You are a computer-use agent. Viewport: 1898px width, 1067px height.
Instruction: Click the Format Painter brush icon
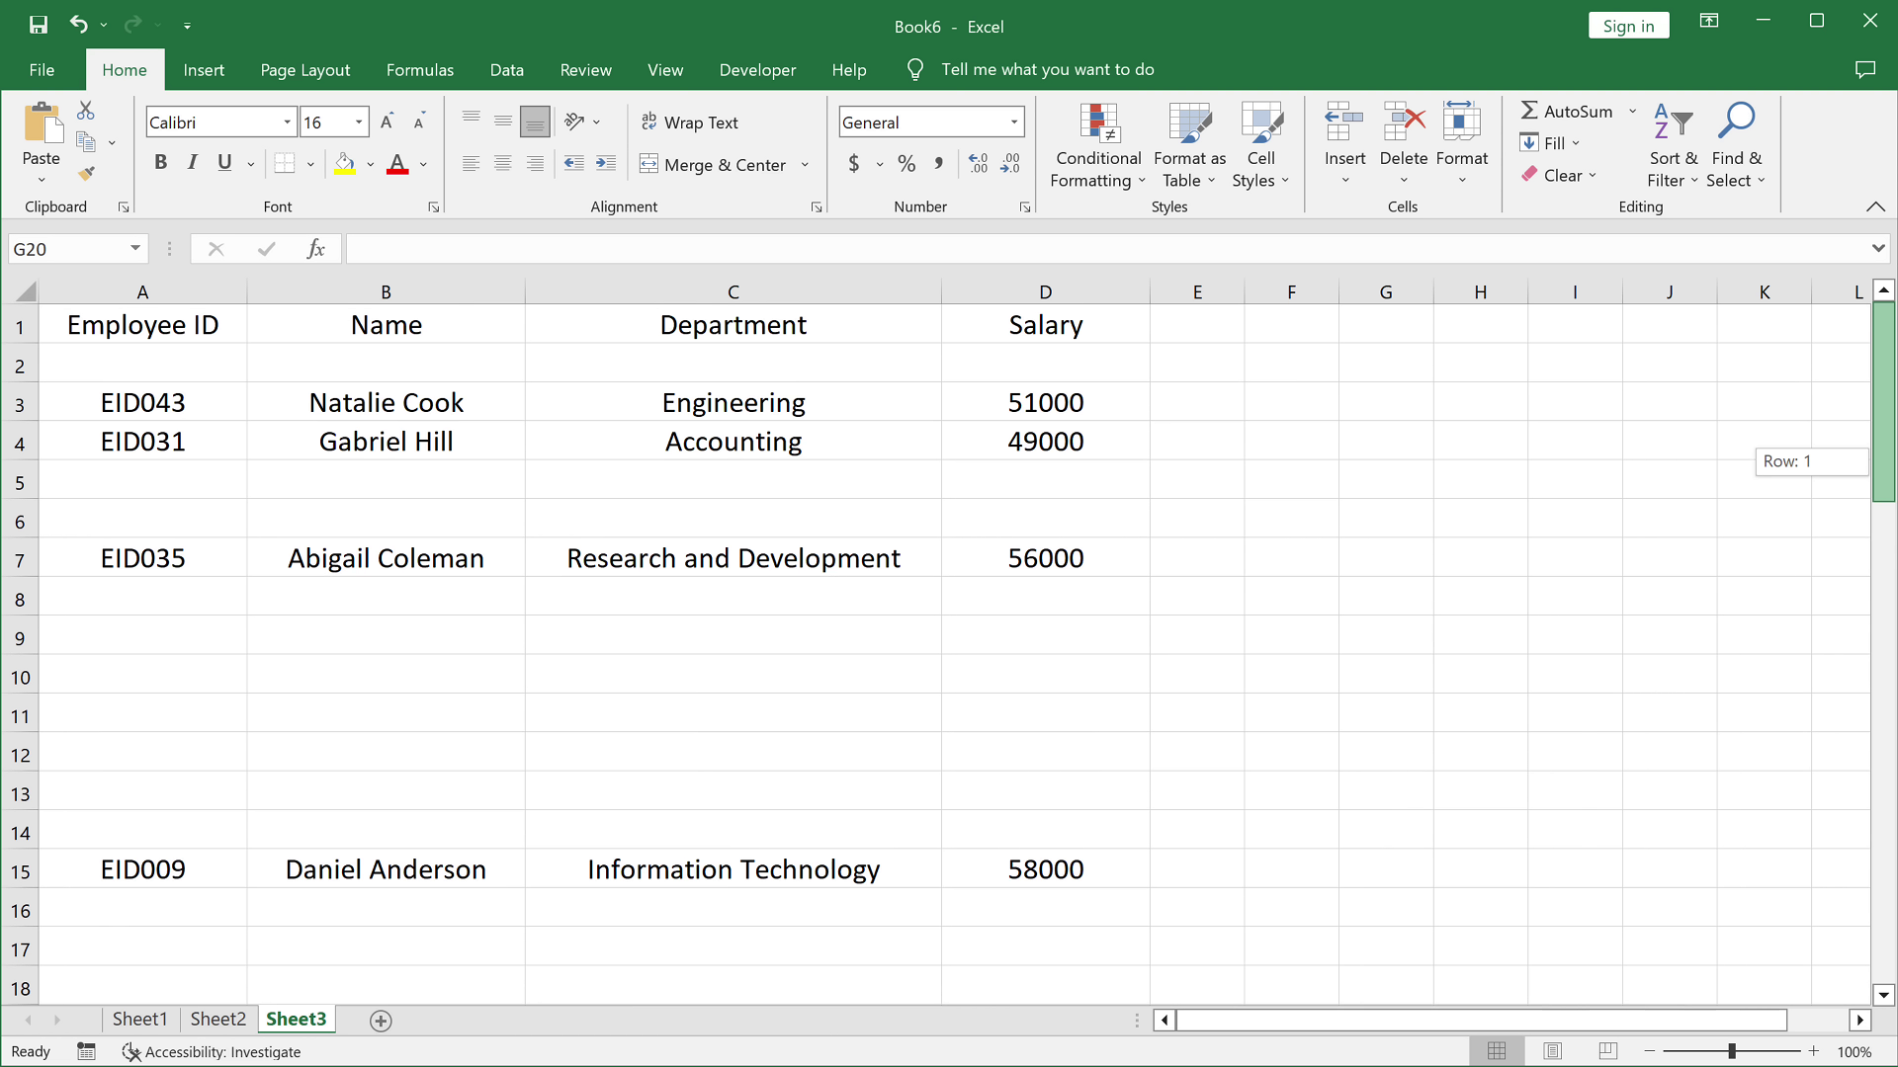(87, 174)
